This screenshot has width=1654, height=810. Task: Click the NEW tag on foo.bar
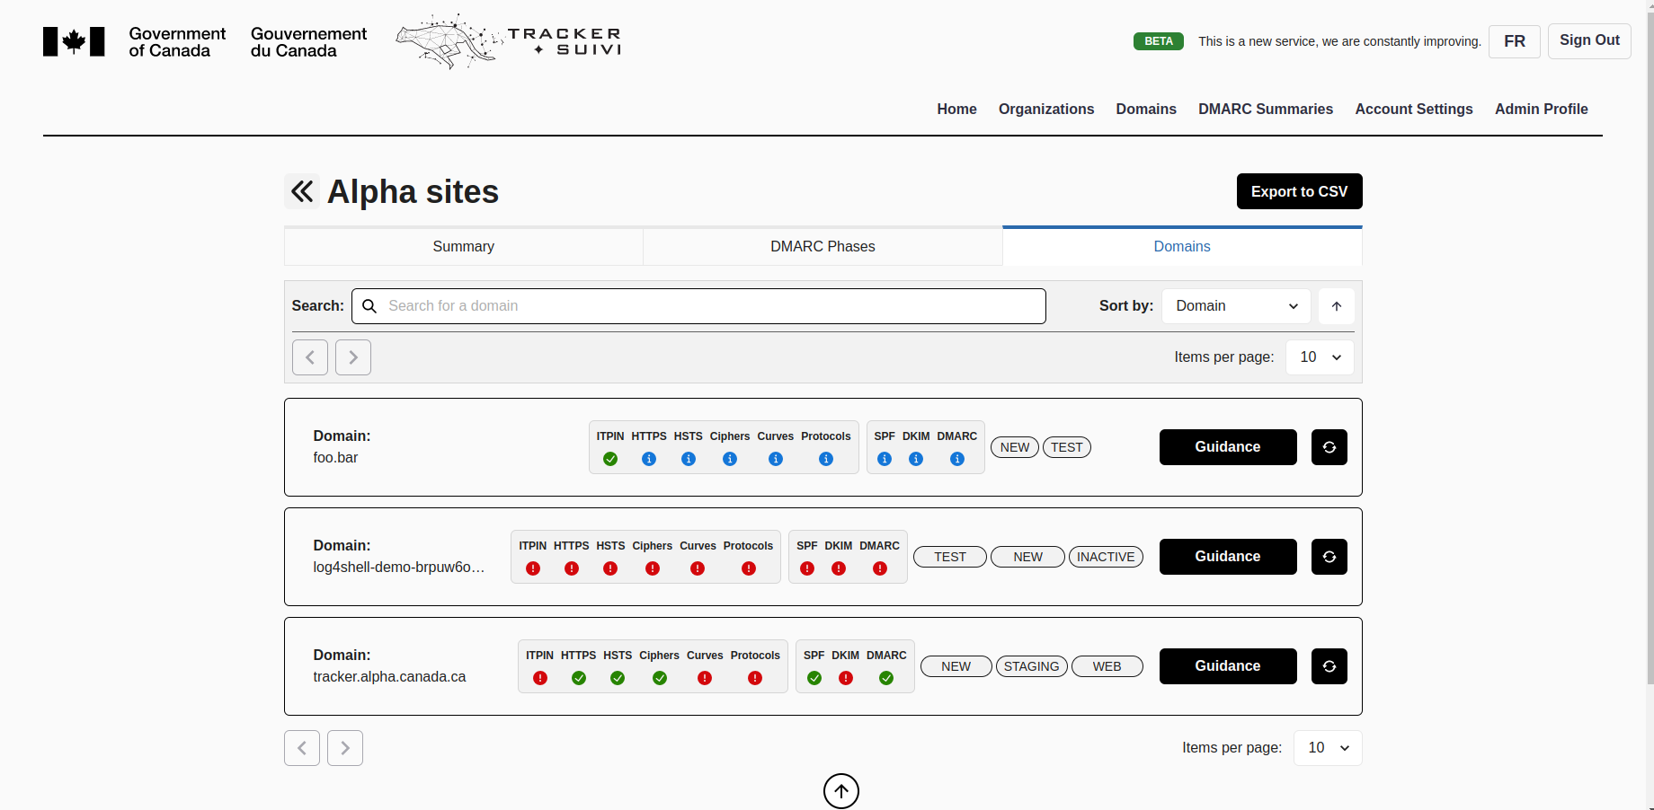(1015, 447)
